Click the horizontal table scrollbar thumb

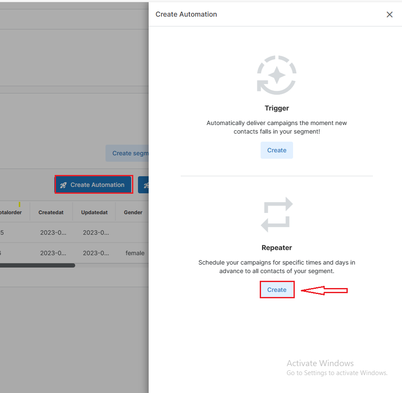point(37,265)
